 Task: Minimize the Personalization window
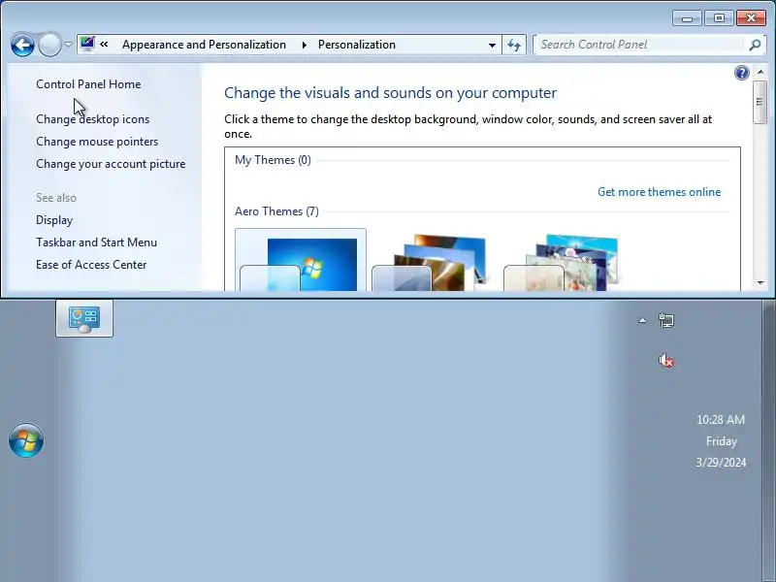[687, 18]
